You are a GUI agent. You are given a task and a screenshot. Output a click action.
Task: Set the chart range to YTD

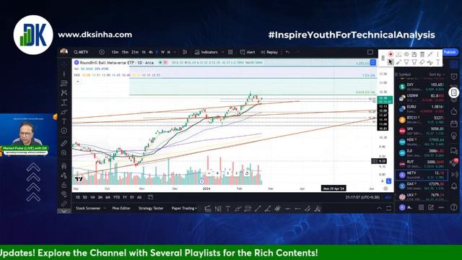(116, 197)
